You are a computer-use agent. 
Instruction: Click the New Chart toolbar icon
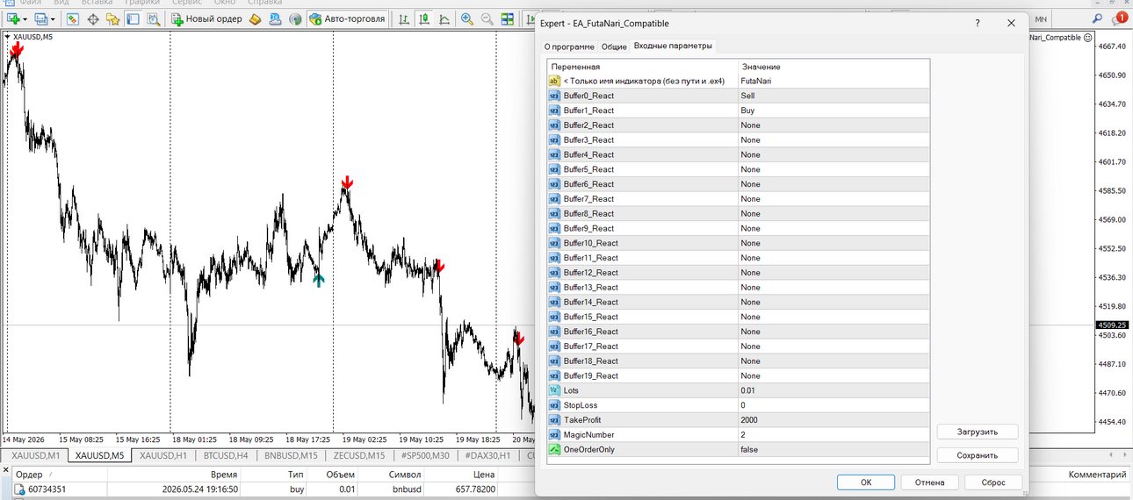click(x=13, y=18)
